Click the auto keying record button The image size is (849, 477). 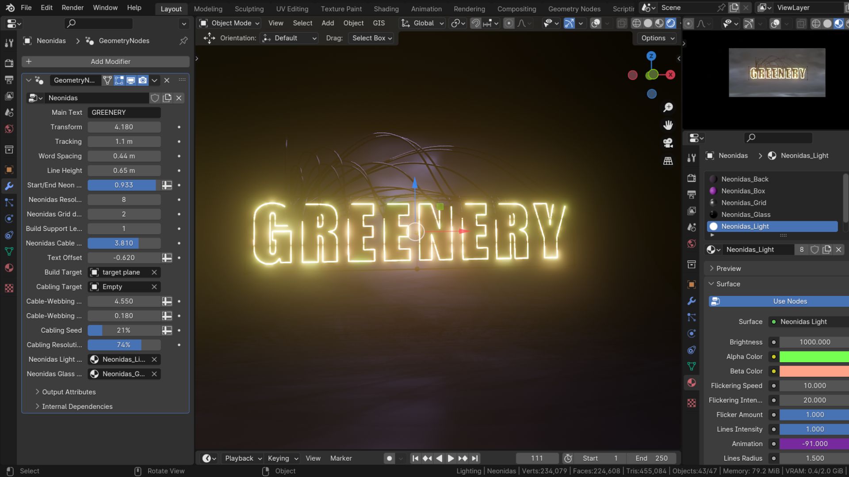pyautogui.click(x=389, y=458)
